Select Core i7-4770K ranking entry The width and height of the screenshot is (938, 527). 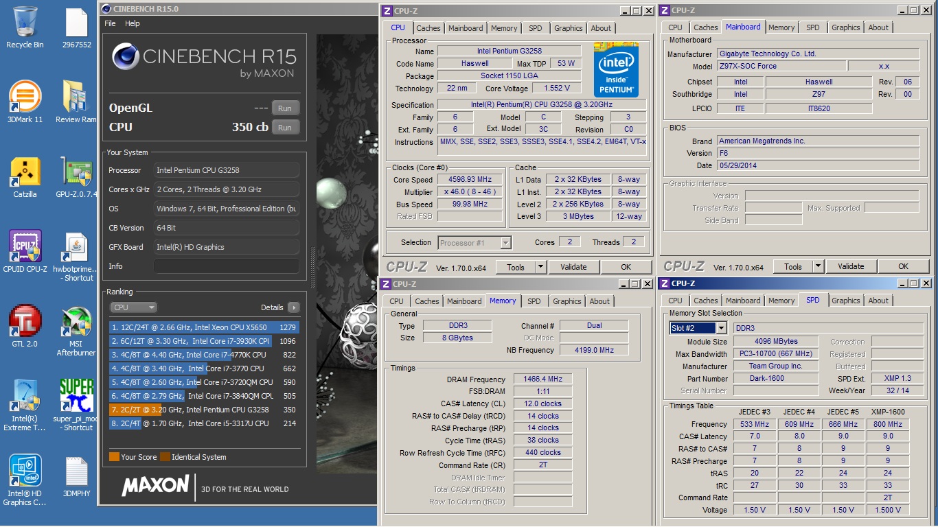tap(204, 355)
